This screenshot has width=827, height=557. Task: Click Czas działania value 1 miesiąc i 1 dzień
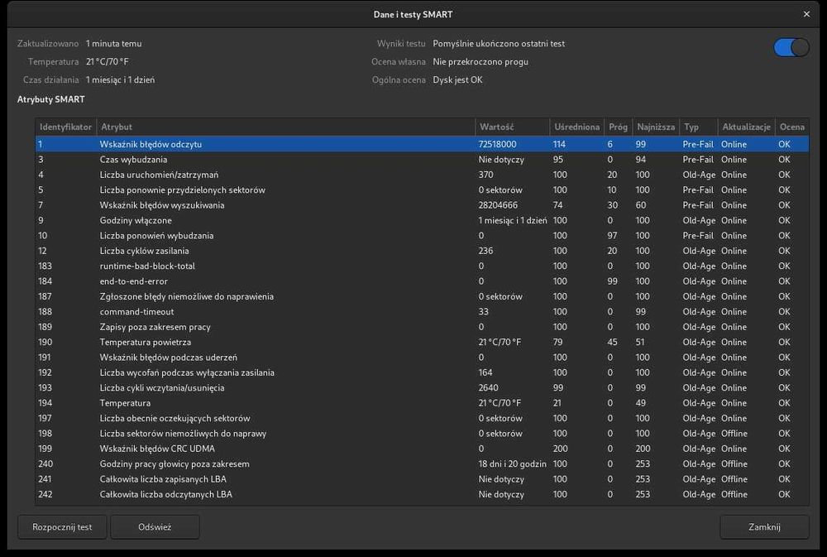(120, 79)
